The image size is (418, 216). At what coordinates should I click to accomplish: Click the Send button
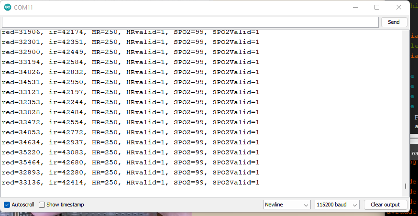[x=394, y=22]
